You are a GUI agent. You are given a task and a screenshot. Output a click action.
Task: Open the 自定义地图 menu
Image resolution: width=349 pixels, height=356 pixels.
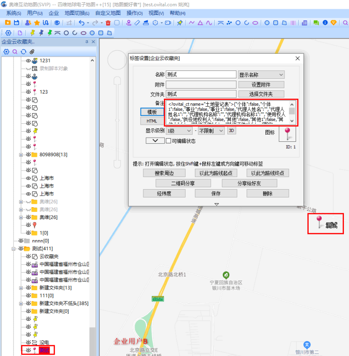108,13
